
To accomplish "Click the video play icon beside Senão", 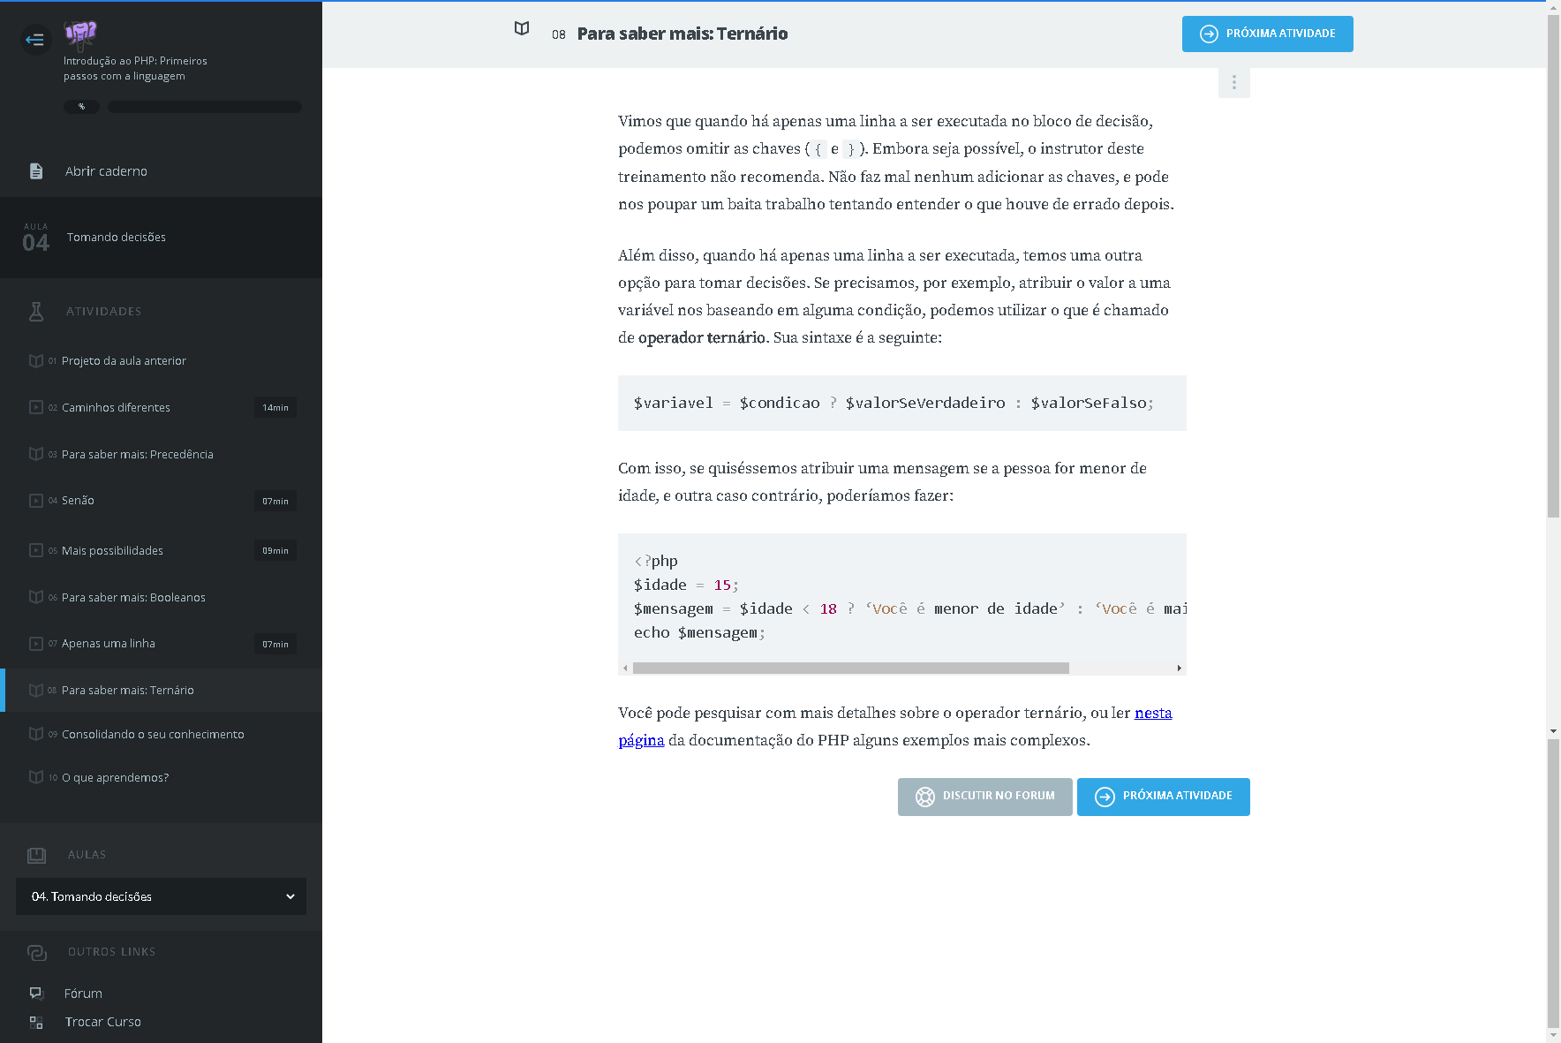I will [36, 501].
